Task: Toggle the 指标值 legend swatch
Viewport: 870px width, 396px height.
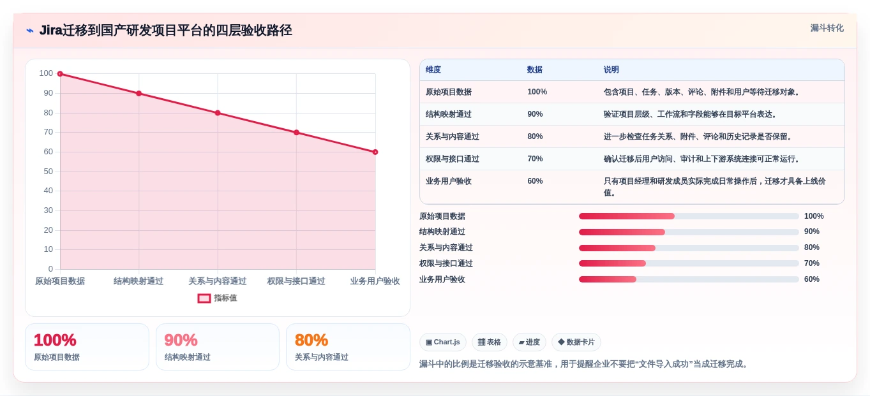Action: pyautogui.click(x=204, y=298)
